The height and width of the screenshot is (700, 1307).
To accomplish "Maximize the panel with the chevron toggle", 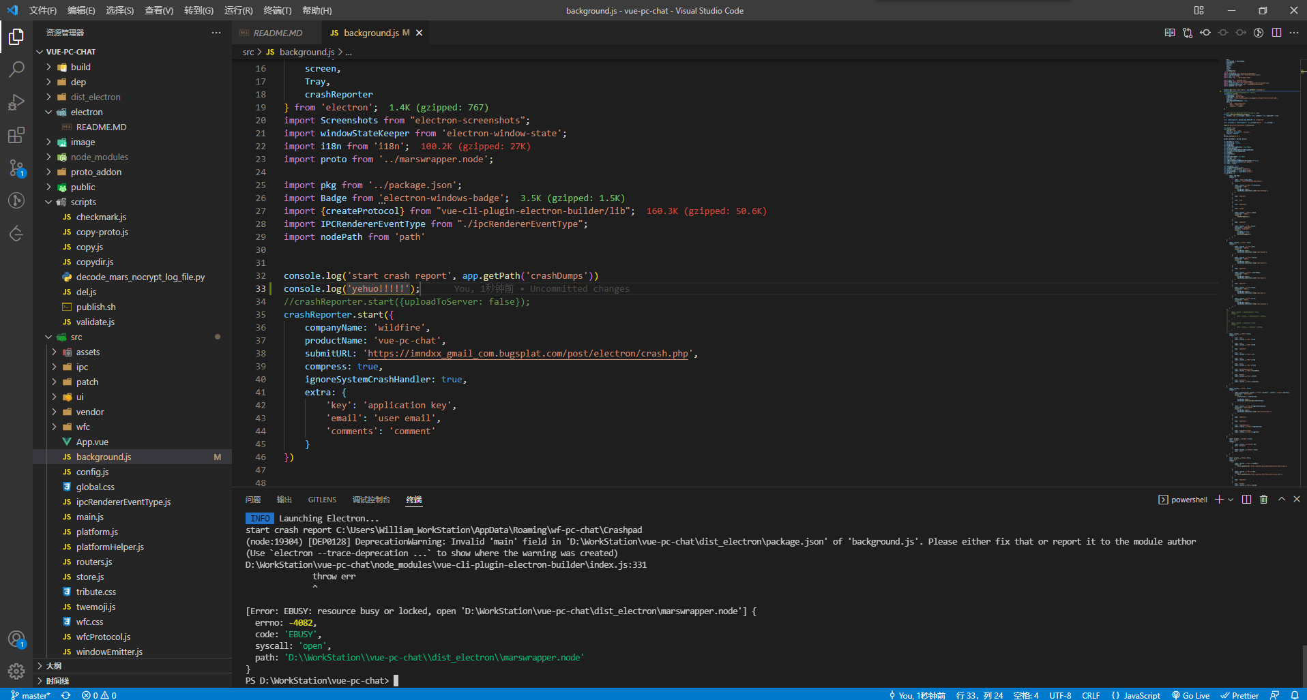I will pos(1281,500).
